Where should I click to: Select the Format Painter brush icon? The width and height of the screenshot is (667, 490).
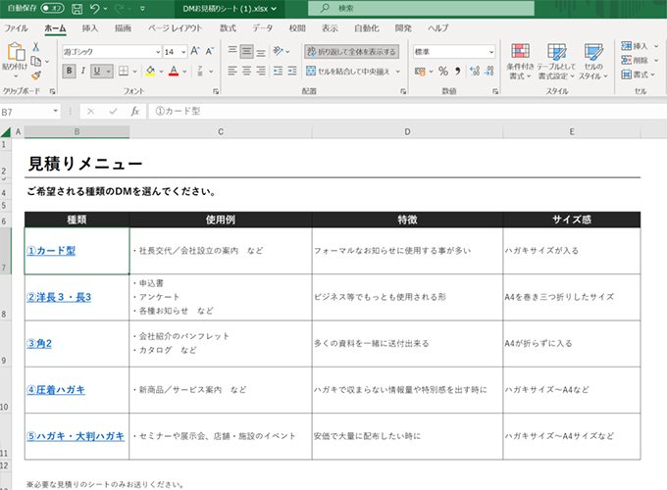point(36,74)
